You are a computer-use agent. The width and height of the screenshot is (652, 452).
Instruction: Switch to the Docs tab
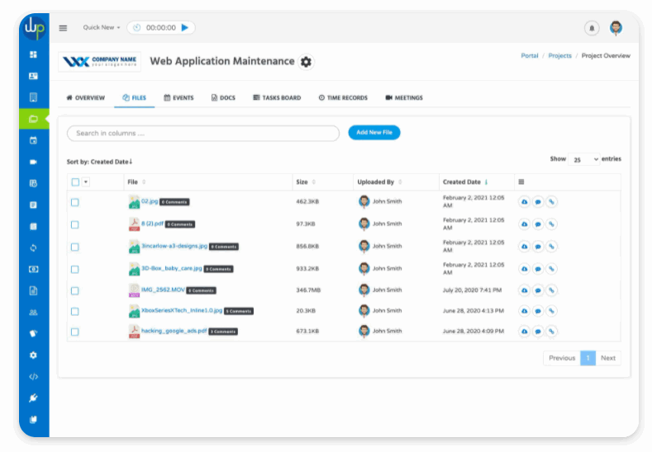point(223,98)
